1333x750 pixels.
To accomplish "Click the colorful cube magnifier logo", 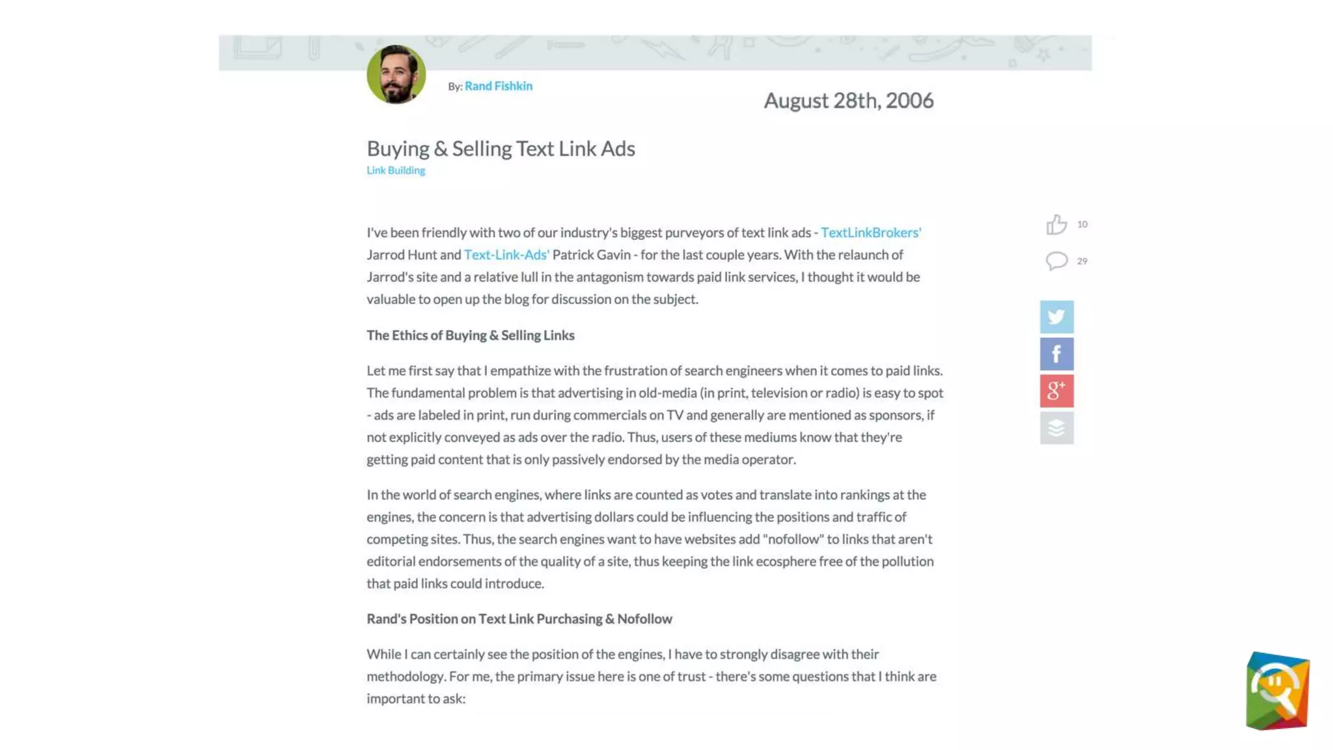I will click(1277, 691).
